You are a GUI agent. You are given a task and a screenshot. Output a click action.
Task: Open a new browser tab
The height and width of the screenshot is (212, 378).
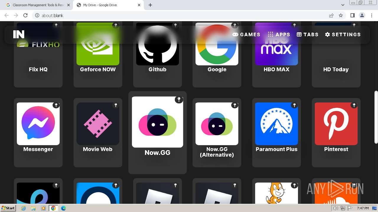[150, 5]
